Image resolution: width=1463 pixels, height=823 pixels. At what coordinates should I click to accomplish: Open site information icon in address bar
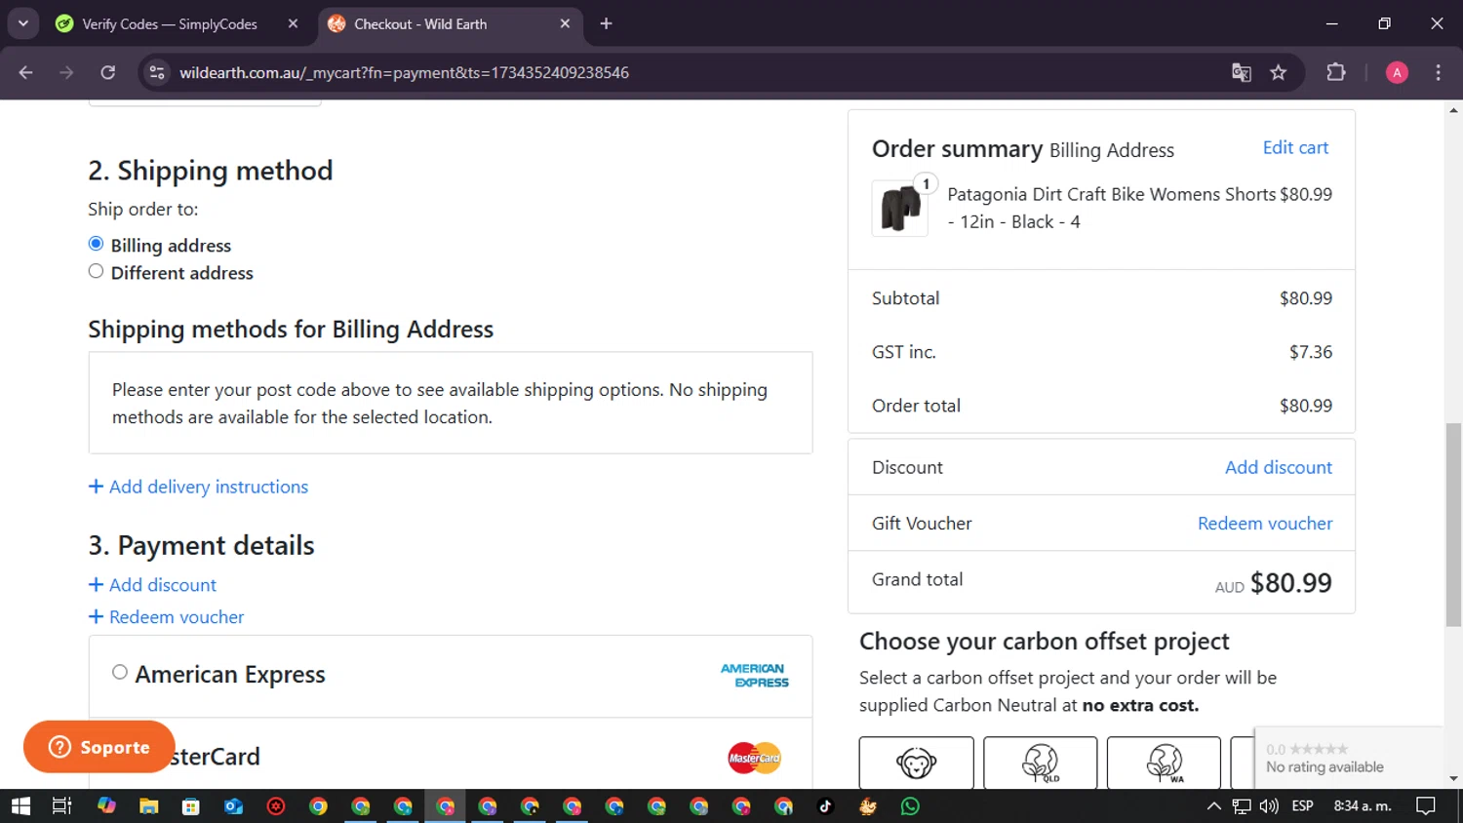click(157, 72)
